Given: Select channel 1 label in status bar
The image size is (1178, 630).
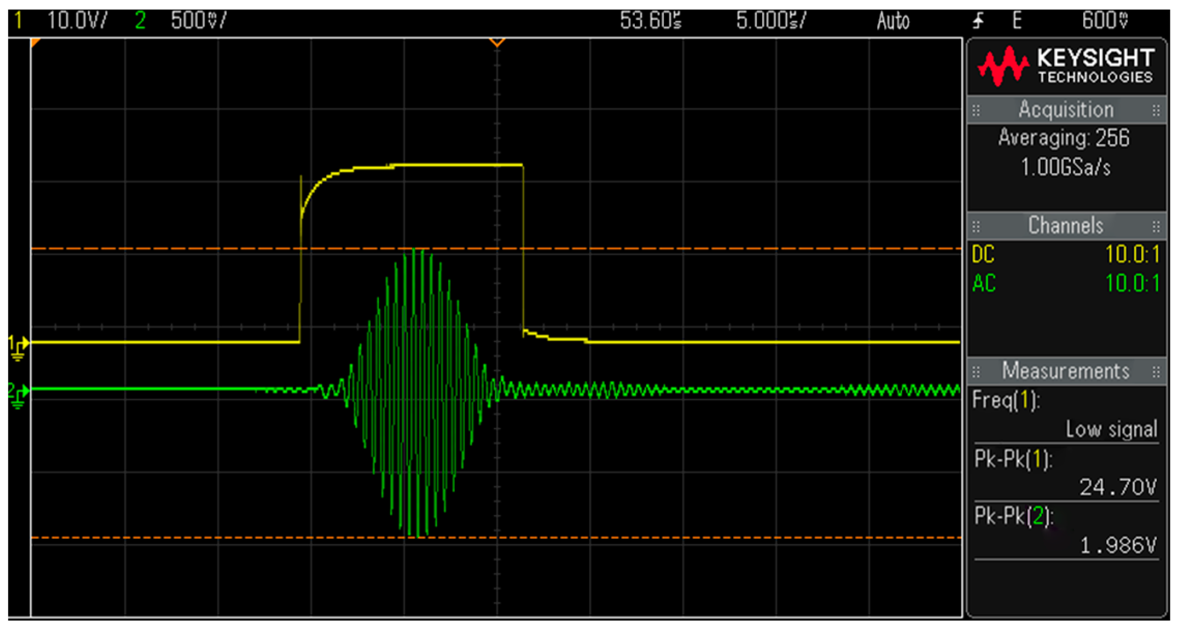Looking at the screenshot, I should point(19,21).
